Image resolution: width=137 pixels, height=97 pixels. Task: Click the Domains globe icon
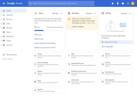click(x=69, y=13)
